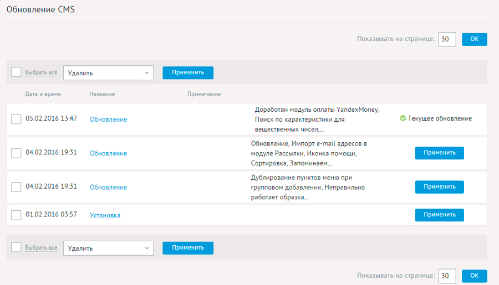Image resolution: width=499 pixels, height=285 pixels.
Task: Click the bottom items-per-page input field
Action: point(447,276)
